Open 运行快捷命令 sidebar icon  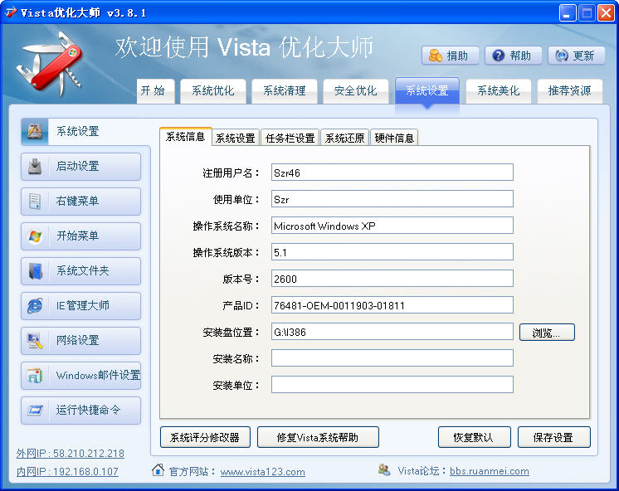pyautogui.click(x=35, y=411)
